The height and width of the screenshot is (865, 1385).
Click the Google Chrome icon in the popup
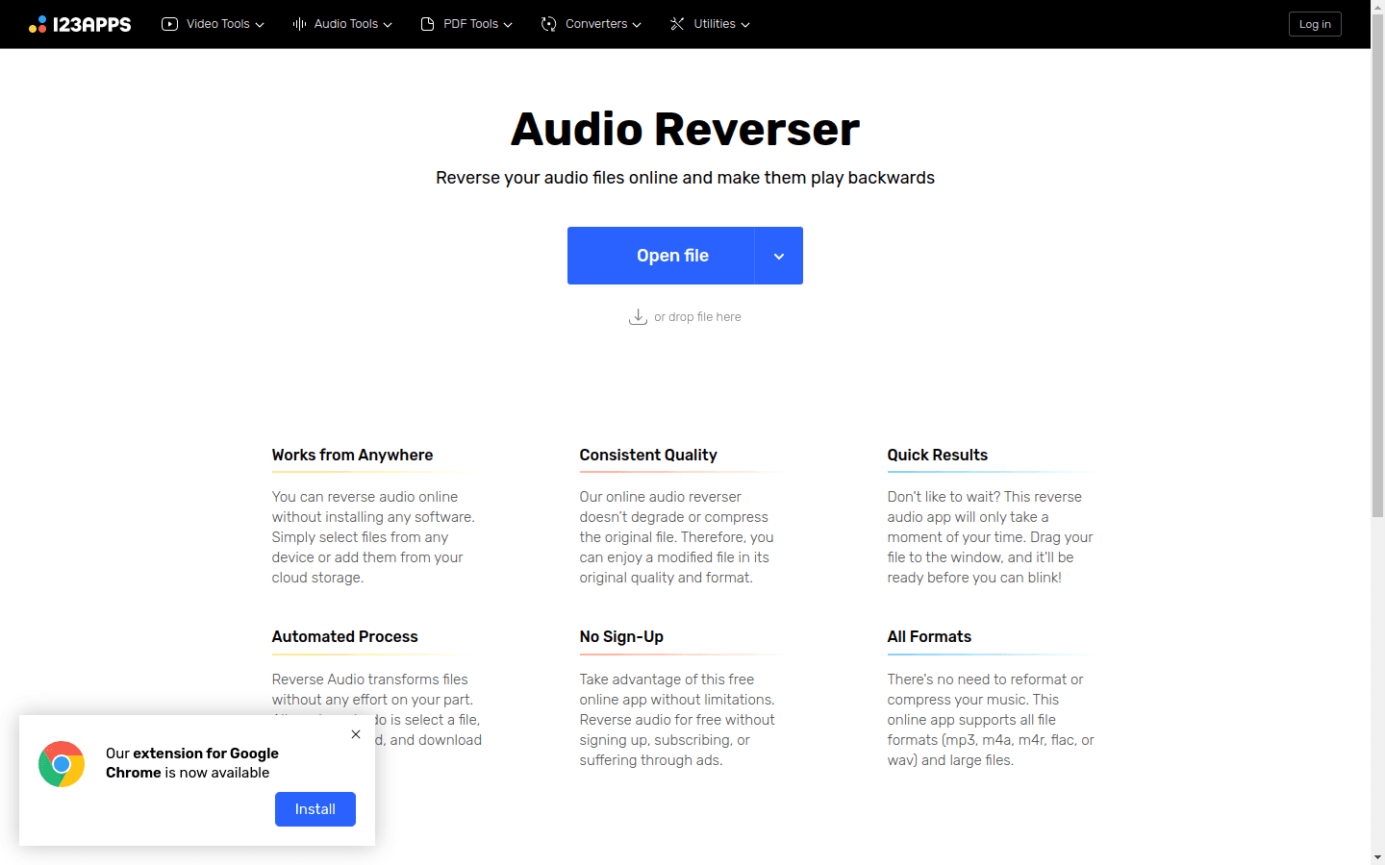click(x=61, y=763)
